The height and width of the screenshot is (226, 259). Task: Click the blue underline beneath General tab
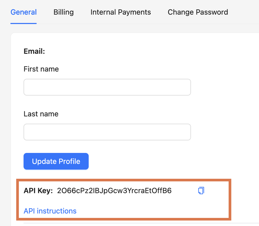point(23,23)
